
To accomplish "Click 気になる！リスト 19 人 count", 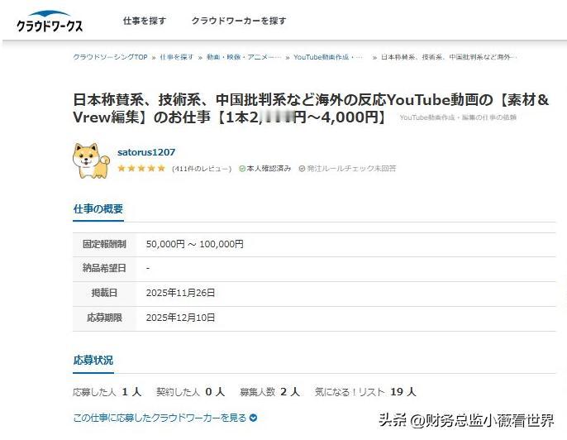I will click(x=365, y=392).
